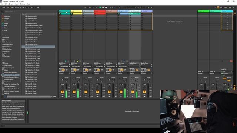Open the Edit menu
This screenshot has width=237, height=133.
[x=6, y=4]
